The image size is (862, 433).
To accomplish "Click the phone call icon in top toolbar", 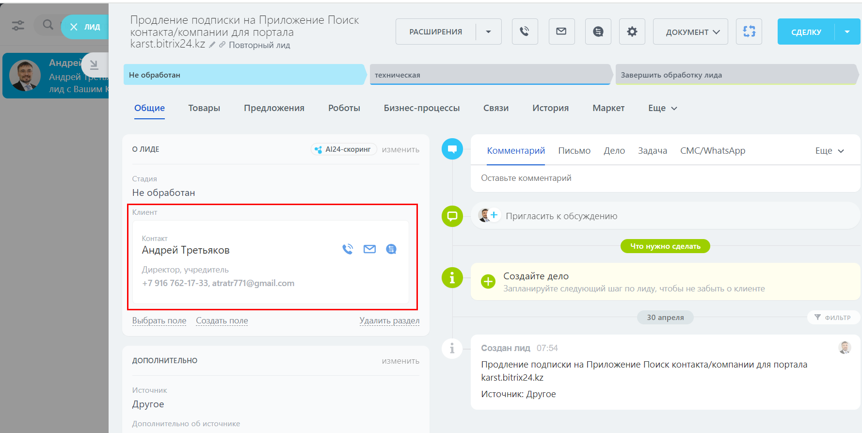I will [x=525, y=32].
